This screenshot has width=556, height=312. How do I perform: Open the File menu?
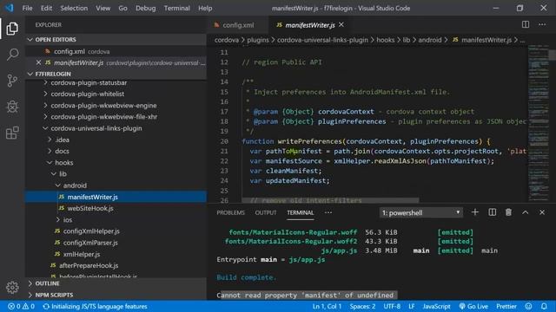tap(27, 8)
